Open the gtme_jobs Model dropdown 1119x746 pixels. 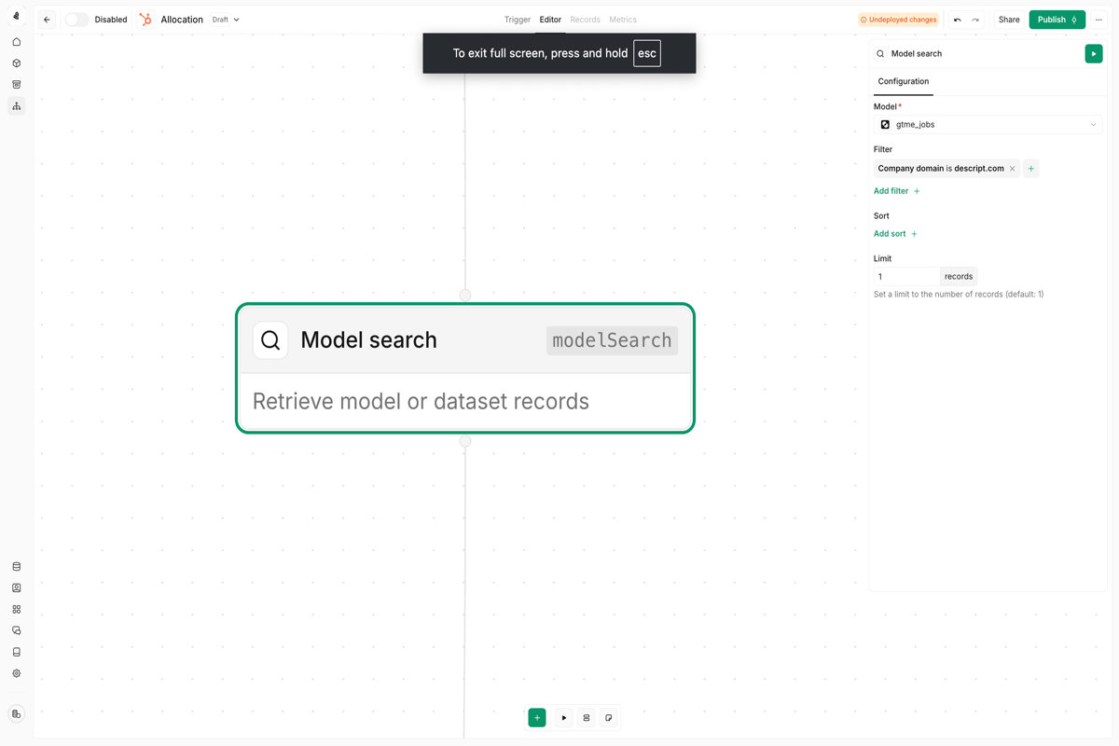[988, 125]
